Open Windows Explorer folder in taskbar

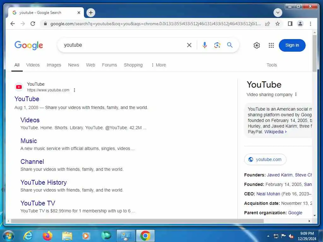(x=67, y=236)
